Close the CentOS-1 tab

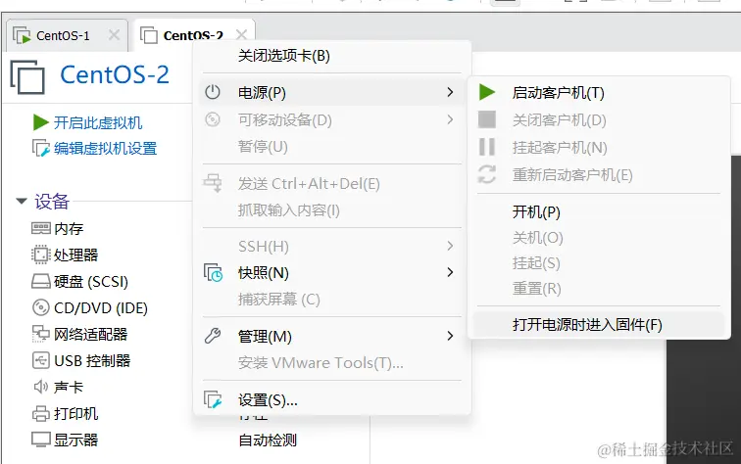click(x=114, y=35)
